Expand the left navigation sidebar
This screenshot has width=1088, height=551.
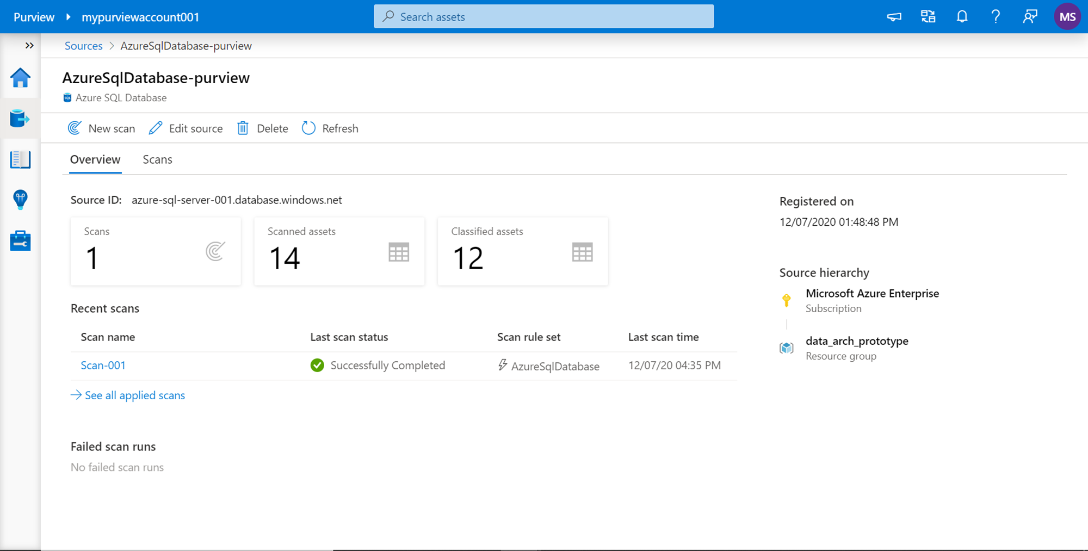tap(29, 46)
